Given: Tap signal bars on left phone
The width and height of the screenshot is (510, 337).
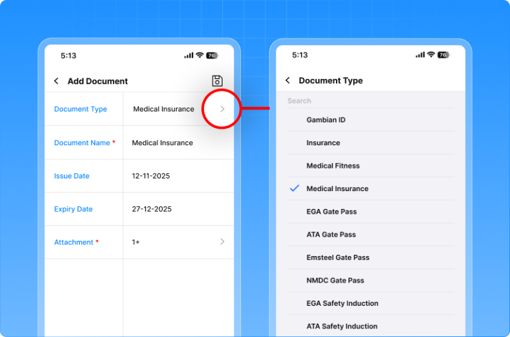Looking at the screenshot, I should 189,55.
